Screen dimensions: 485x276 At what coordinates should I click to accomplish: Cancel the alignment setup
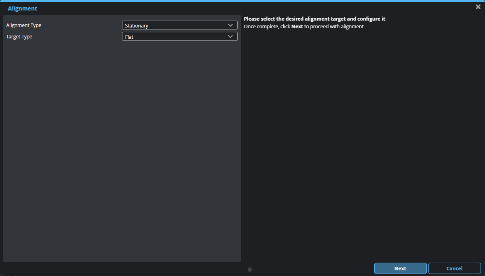[x=454, y=268]
